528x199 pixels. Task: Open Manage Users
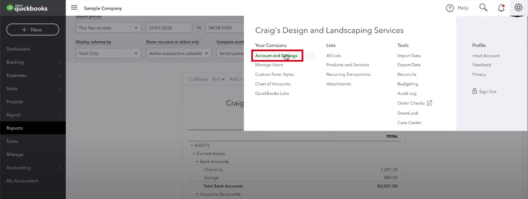(269, 65)
